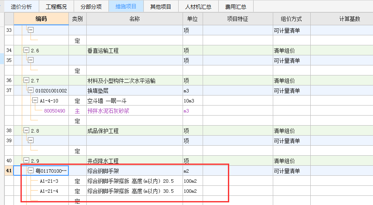Image resolution: width=373 pixels, height=205 pixels.
Task: Select 可计量清单 cell in row 41
Action: [292, 171]
